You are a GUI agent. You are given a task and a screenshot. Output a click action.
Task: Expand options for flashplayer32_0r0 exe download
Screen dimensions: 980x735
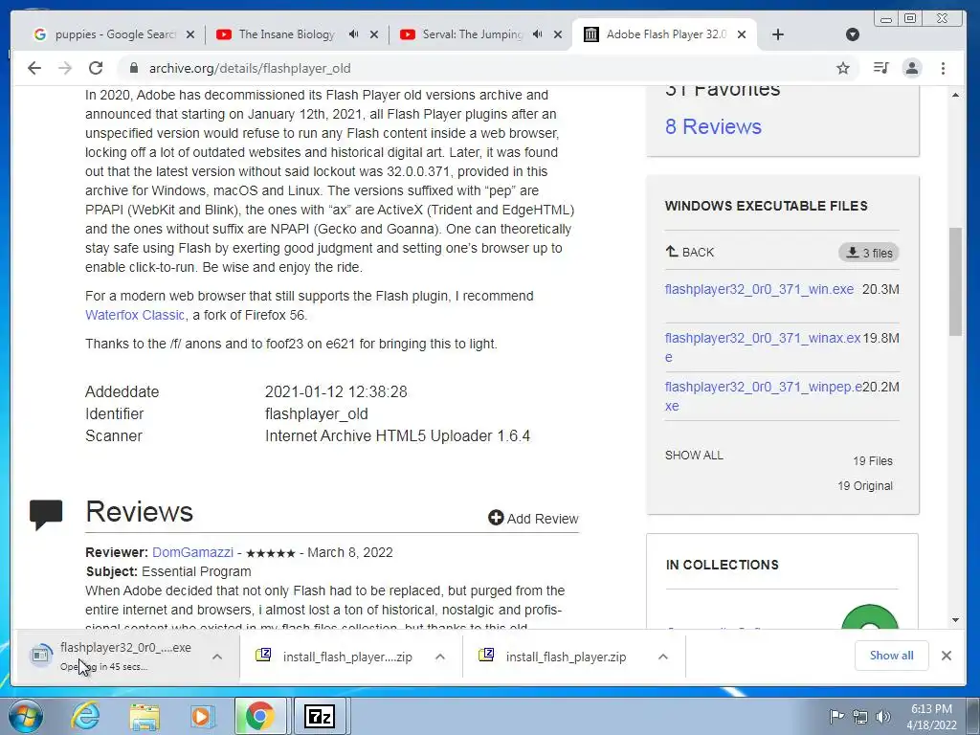(217, 657)
